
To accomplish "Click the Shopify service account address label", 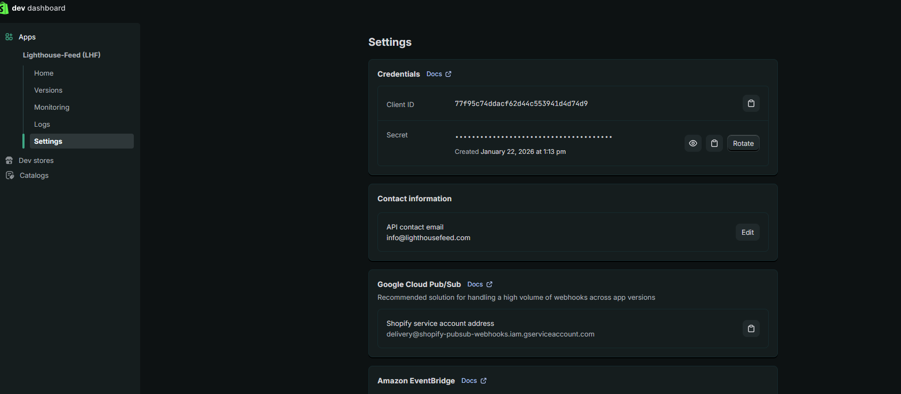I will click(440, 323).
